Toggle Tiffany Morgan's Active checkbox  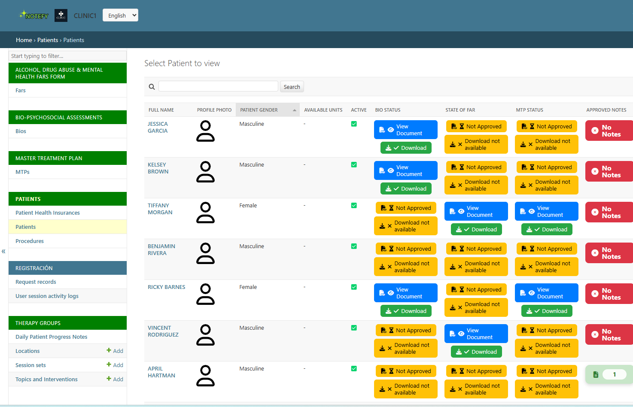click(354, 206)
